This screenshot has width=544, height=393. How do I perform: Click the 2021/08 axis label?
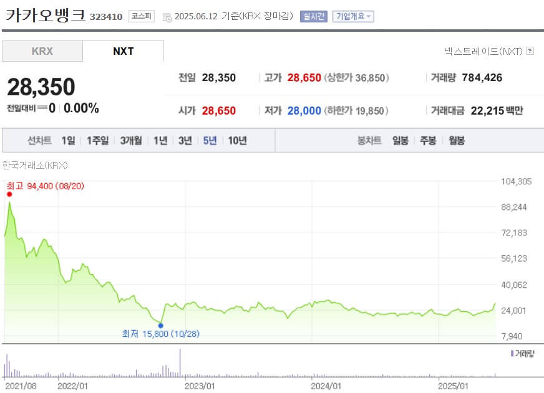(21, 386)
